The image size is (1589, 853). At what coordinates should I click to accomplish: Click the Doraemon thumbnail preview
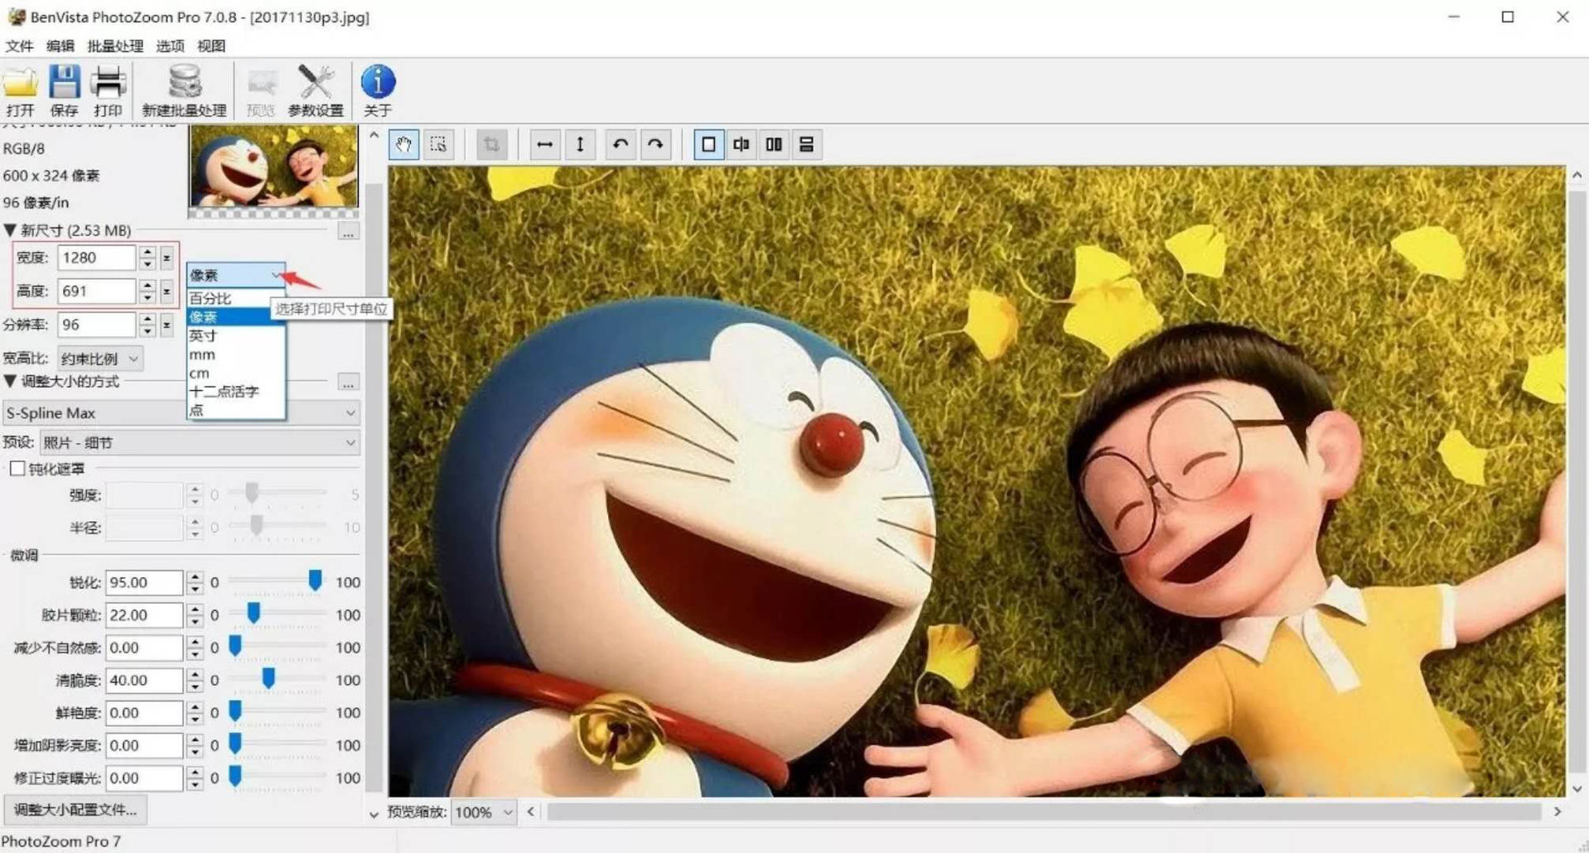(273, 167)
